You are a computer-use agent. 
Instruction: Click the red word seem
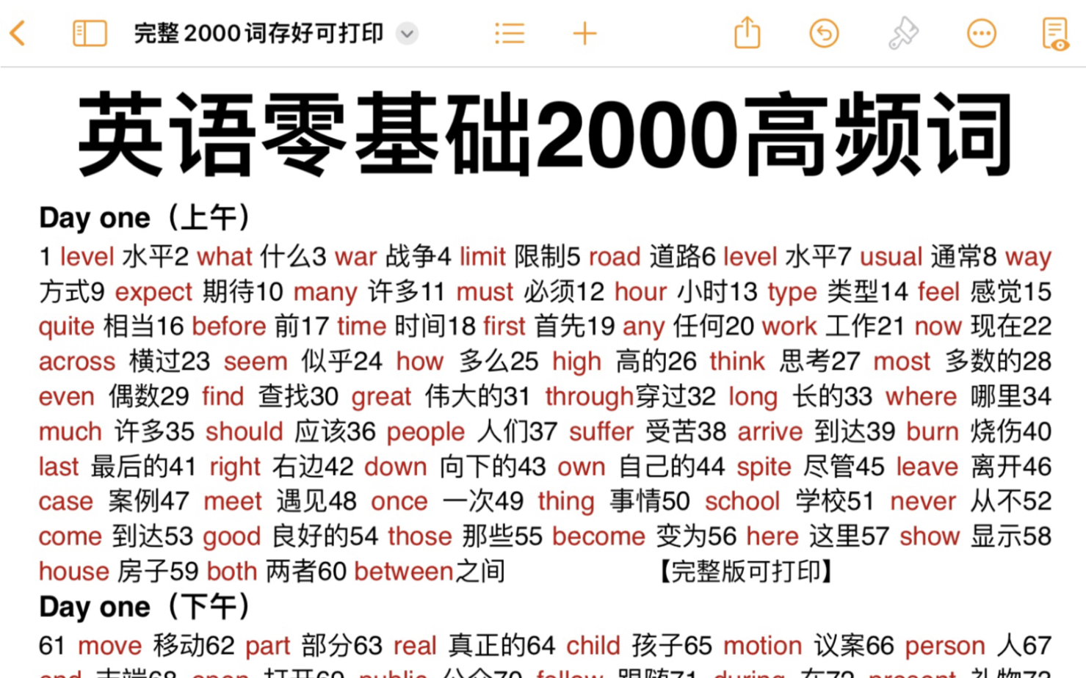(256, 362)
